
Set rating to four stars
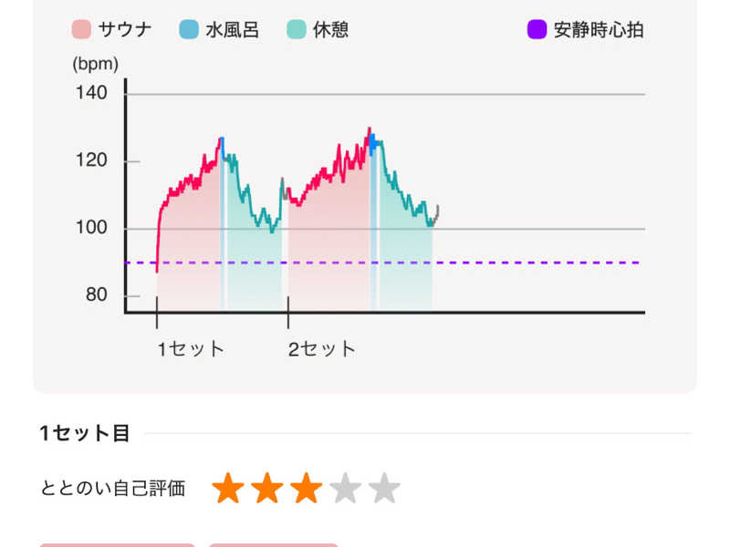346,489
